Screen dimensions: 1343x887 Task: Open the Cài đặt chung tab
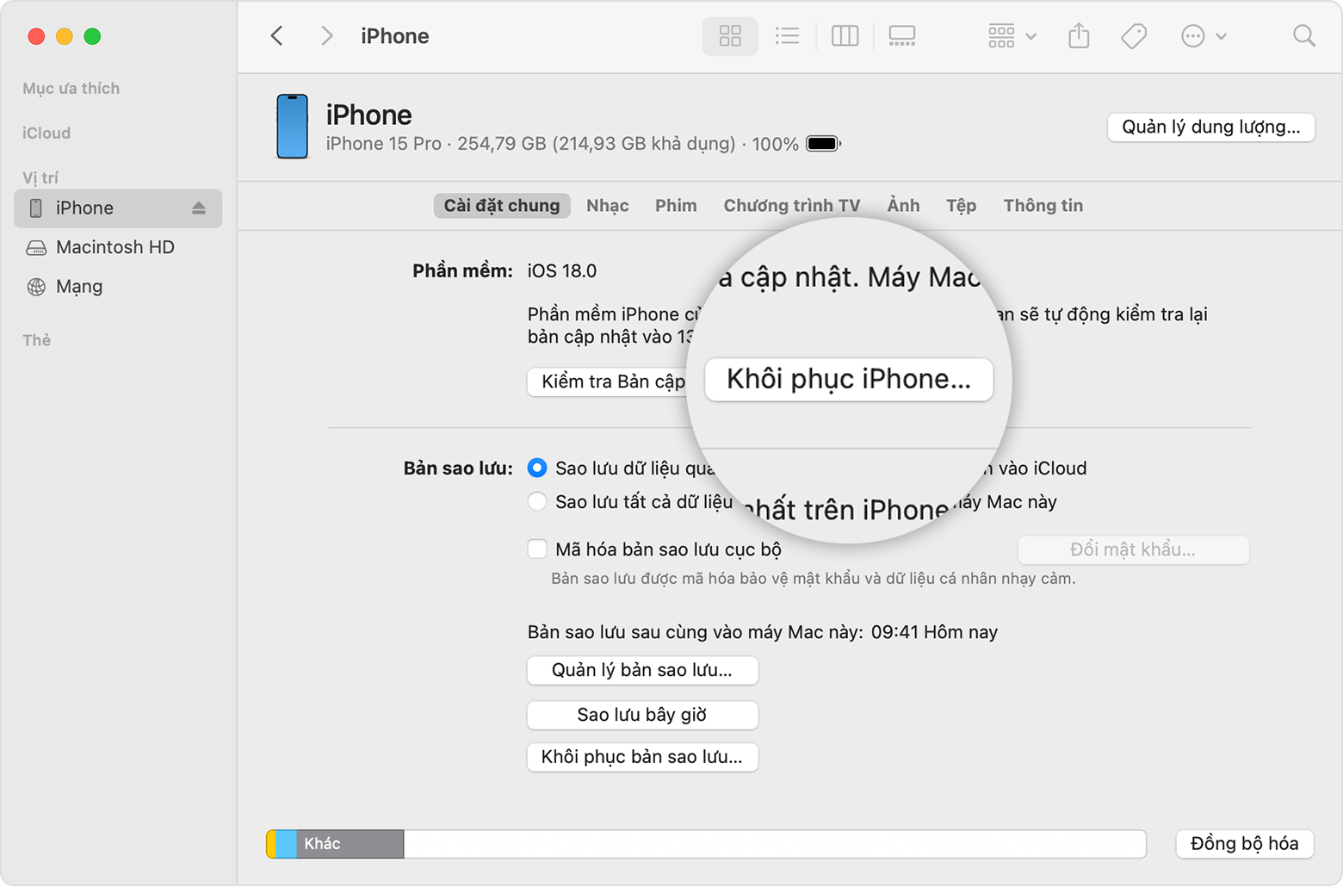pyautogui.click(x=502, y=206)
